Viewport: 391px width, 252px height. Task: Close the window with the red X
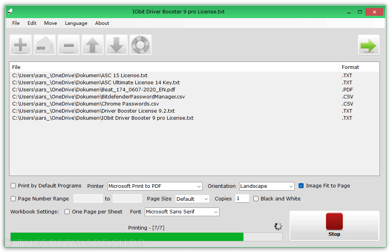tap(374, 12)
